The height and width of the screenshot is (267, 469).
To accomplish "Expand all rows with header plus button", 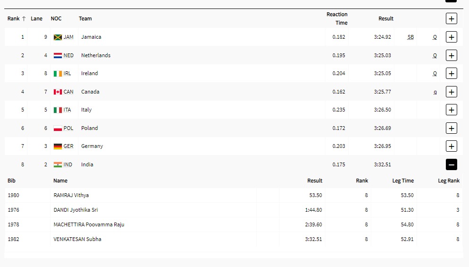I will (451, 18).
